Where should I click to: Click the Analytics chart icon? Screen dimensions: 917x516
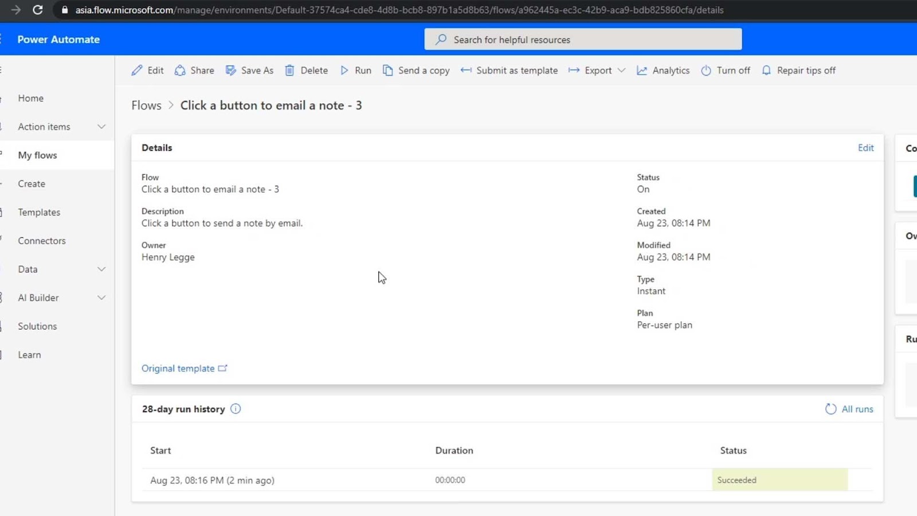(642, 71)
